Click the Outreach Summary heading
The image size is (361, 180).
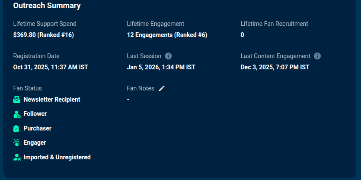click(x=47, y=6)
